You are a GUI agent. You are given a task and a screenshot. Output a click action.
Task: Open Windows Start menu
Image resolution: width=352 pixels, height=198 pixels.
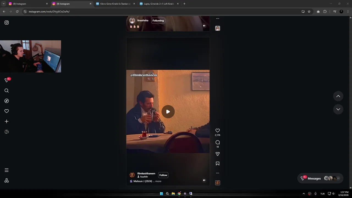click(x=161, y=194)
